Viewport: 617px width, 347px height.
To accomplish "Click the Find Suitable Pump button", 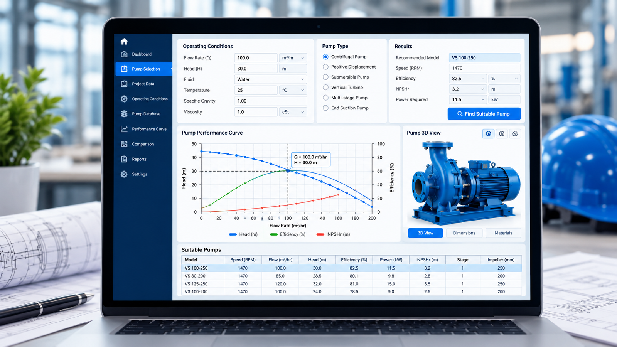I will pos(484,114).
